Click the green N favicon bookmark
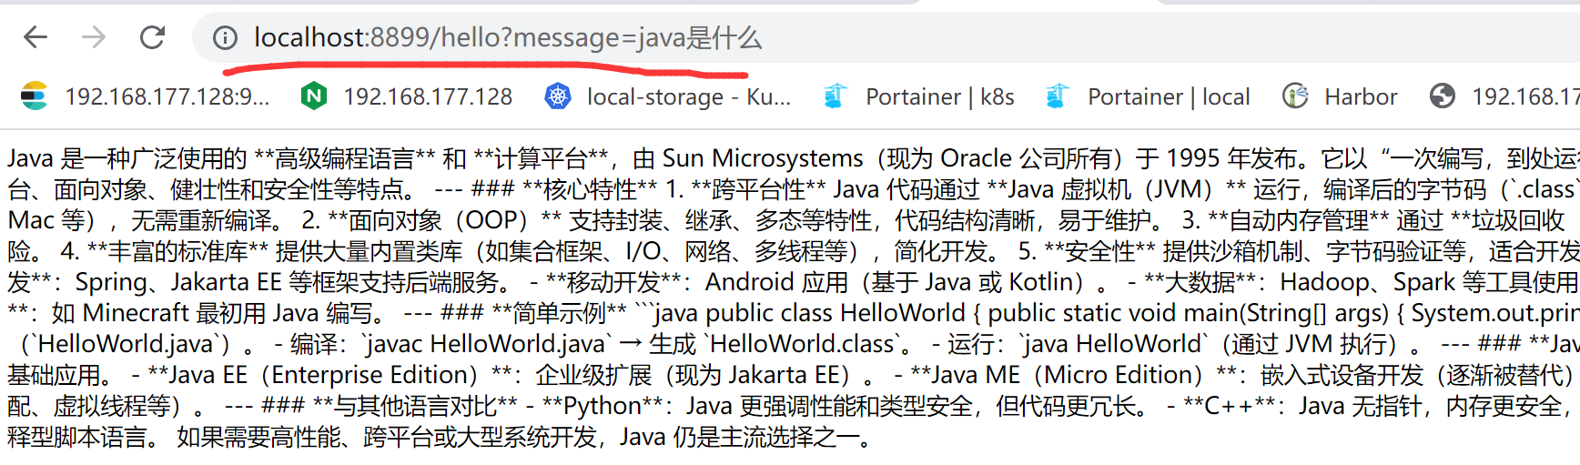The width and height of the screenshot is (1580, 465). [x=314, y=96]
